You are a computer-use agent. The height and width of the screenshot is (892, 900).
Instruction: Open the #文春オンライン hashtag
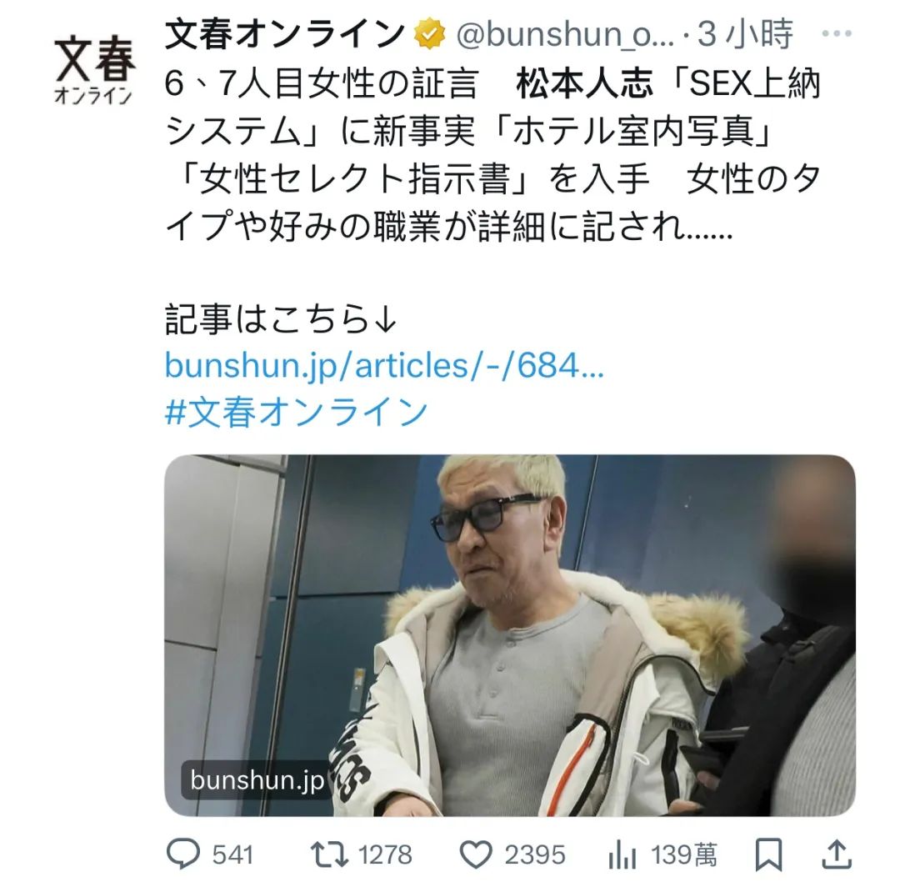tap(296, 412)
